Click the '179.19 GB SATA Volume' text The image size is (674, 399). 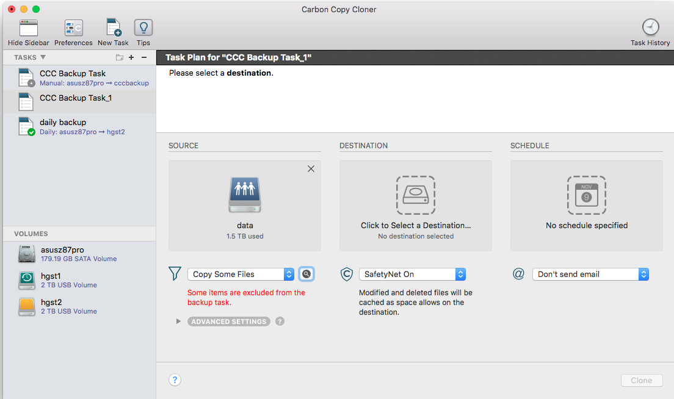(x=79, y=259)
